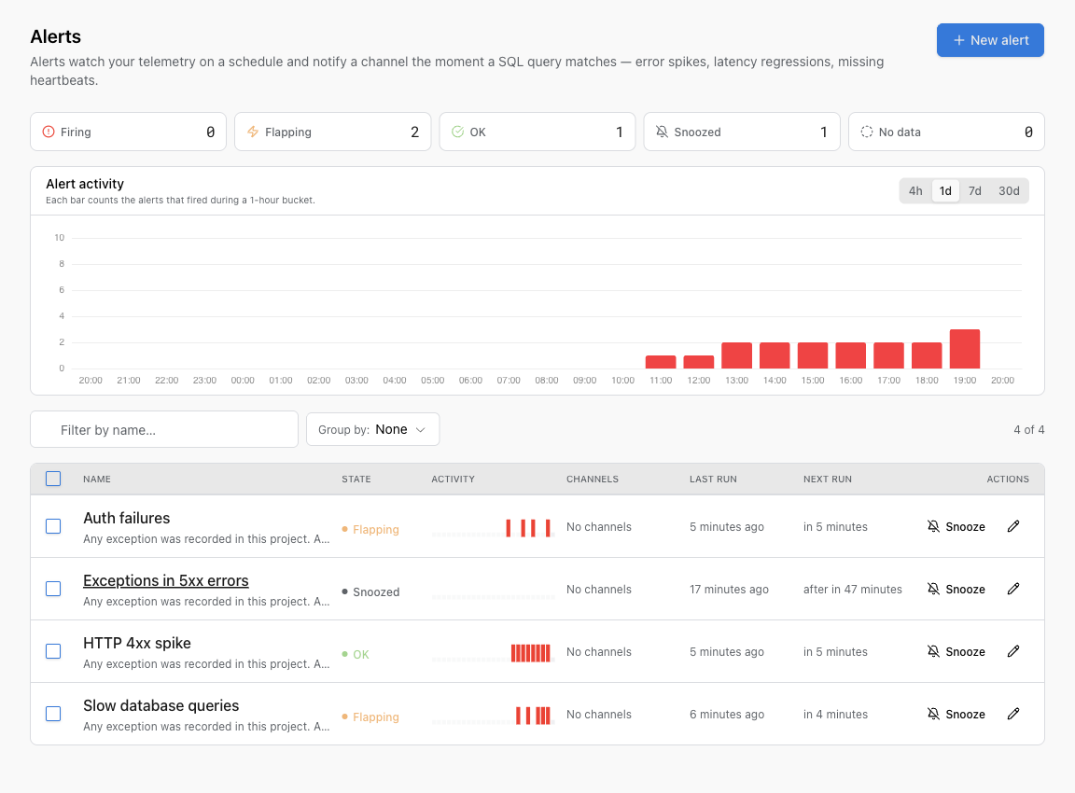Click the pencil edit icon for Auth failures
1075x793 pixels.
(1013, 526)
